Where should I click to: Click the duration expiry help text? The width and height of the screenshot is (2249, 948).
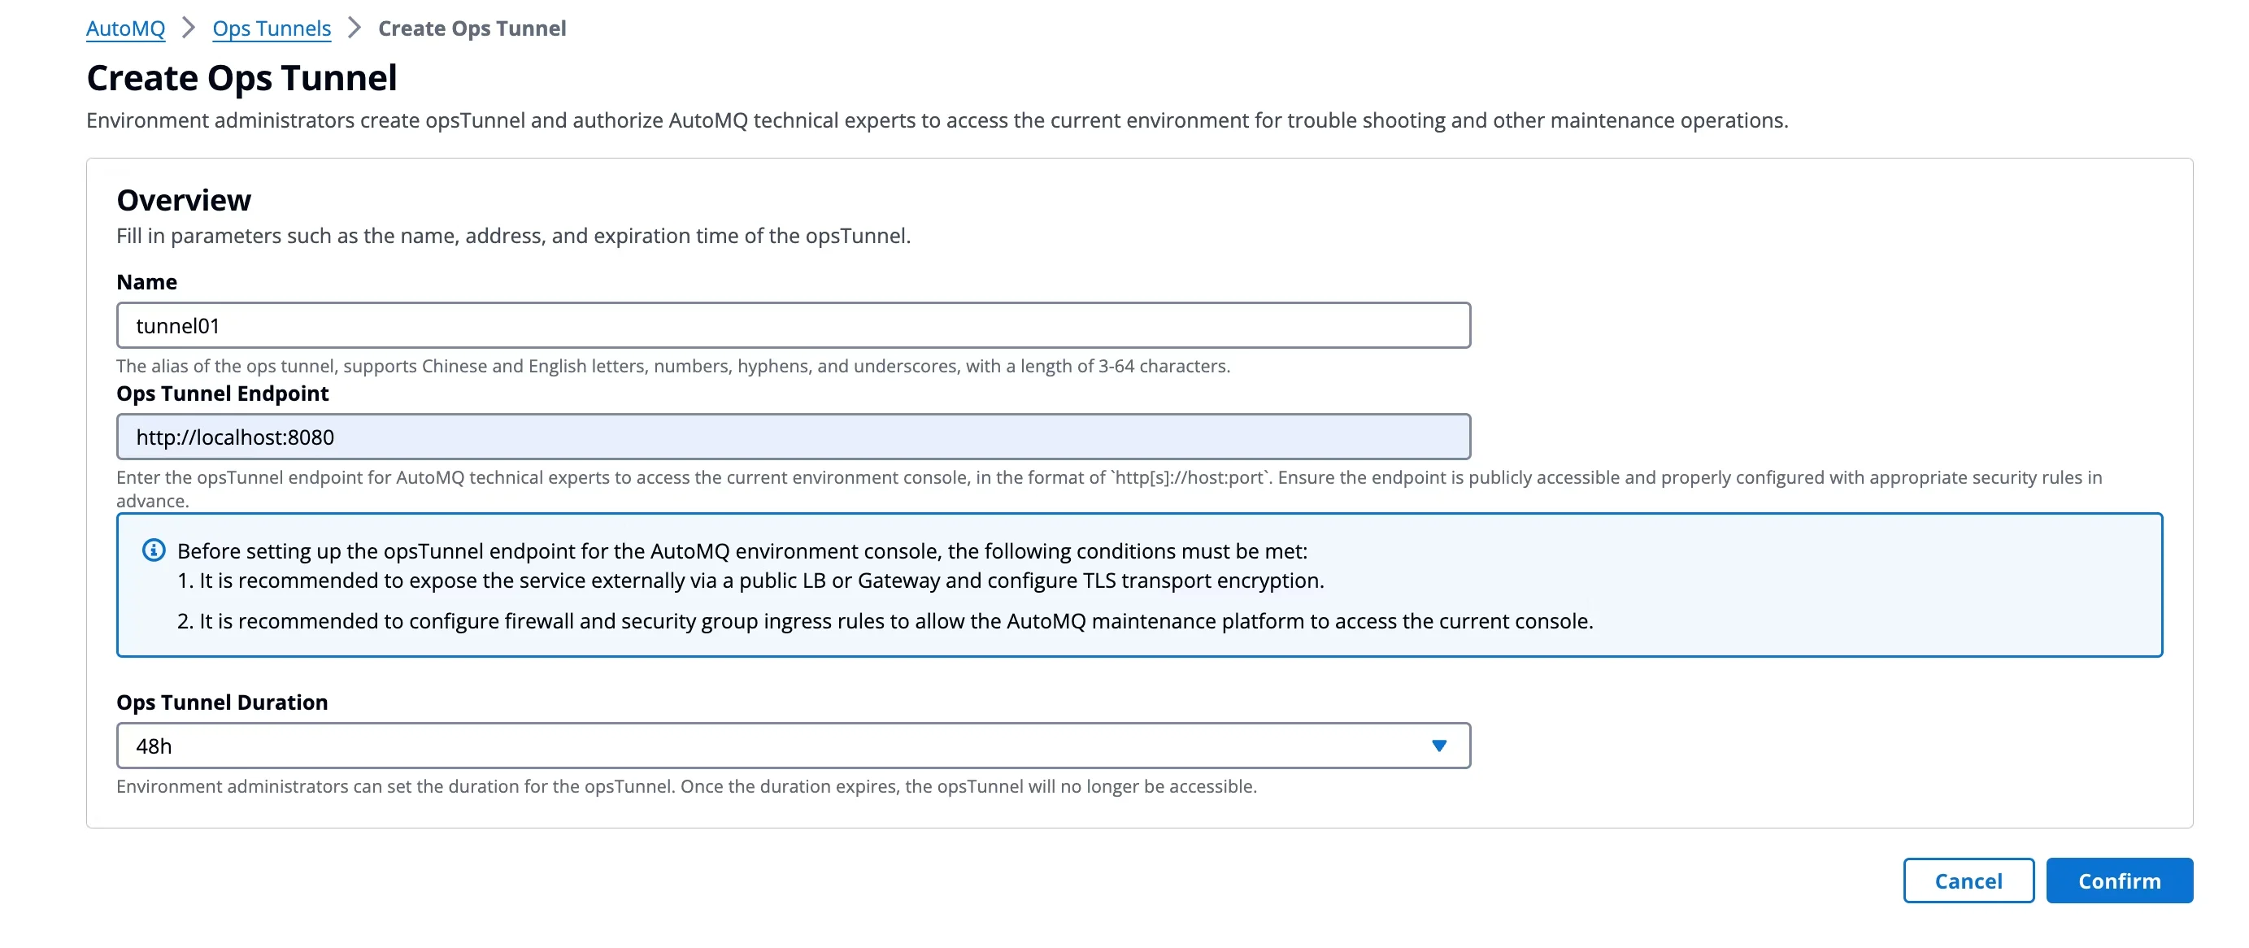[x=686, y=786]
